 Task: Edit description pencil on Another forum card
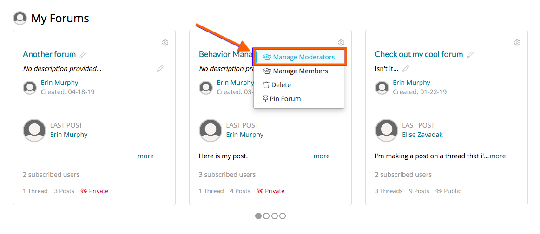(x=160, y=69)
